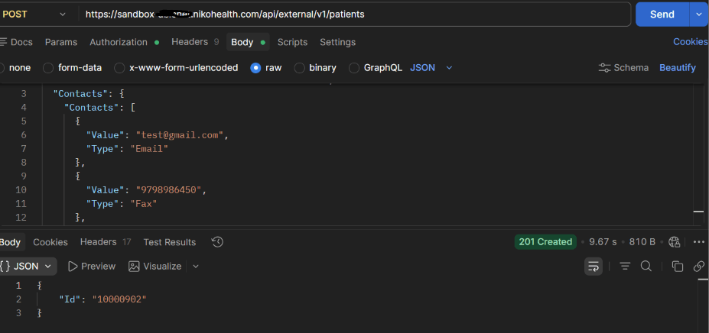
Task: Open the request Headers tab
Action: pyautogui.click(x=195, y=42)
